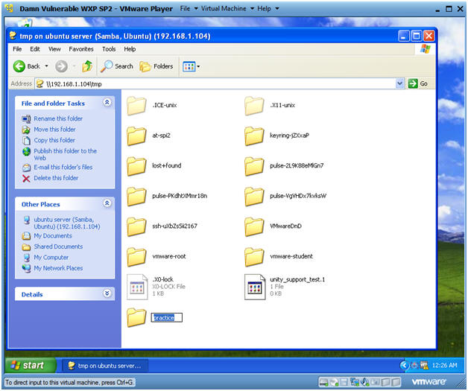Open the Tools menu
The width and height of the screenshot is (468, 391).
(x=109, y=49)
